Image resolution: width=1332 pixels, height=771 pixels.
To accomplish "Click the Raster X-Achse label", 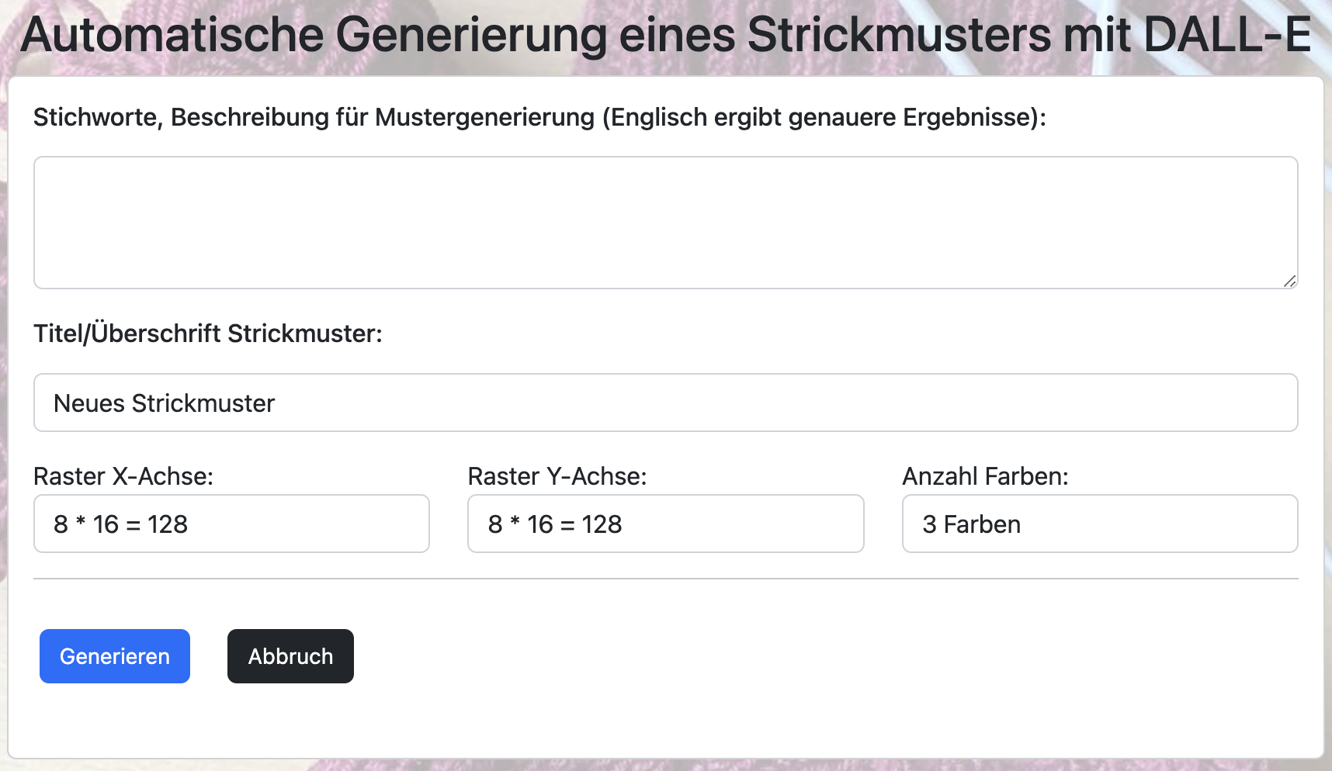I will (x=123, y=476).
